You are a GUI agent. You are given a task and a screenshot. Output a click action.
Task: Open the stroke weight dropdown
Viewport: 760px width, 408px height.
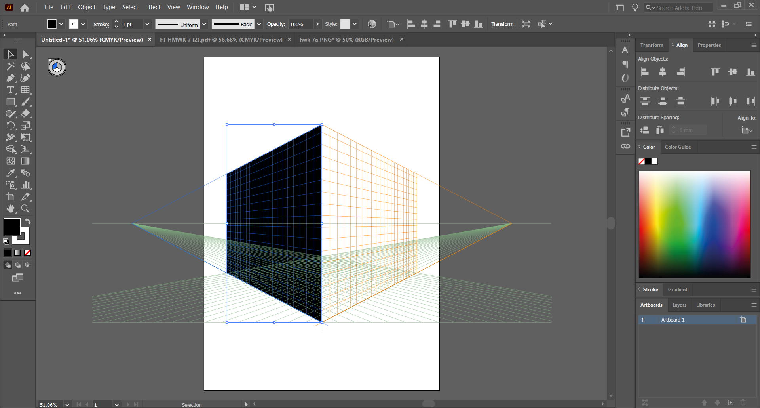click(147, 24)
